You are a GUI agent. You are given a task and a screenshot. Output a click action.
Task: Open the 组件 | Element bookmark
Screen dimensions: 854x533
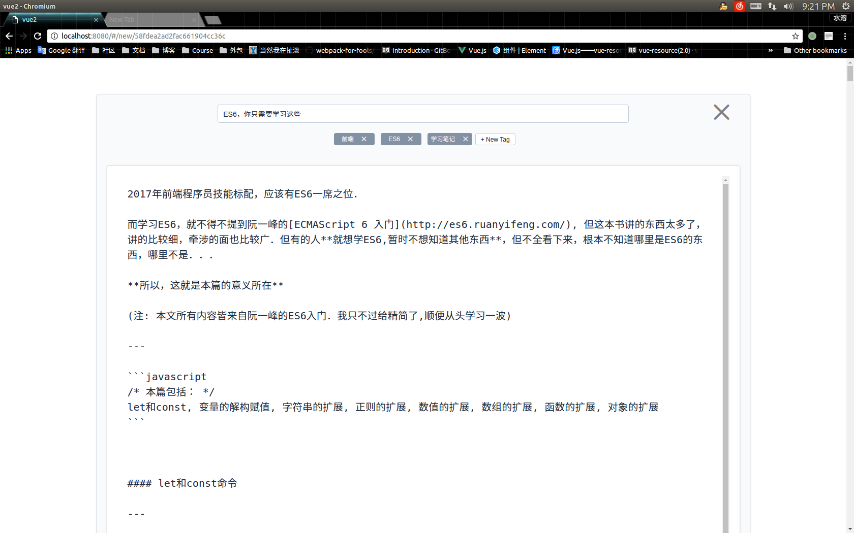[x=520, y=50]
